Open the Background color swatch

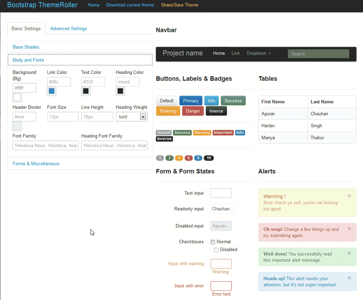click(17, 97)
